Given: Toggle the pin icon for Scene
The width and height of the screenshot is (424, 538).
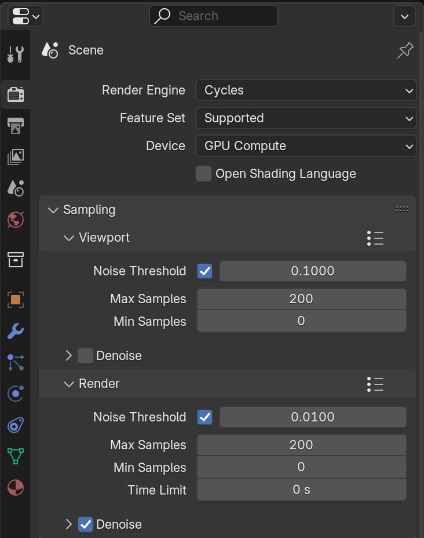Looking at the screenshot, I should tap(405, 50).
